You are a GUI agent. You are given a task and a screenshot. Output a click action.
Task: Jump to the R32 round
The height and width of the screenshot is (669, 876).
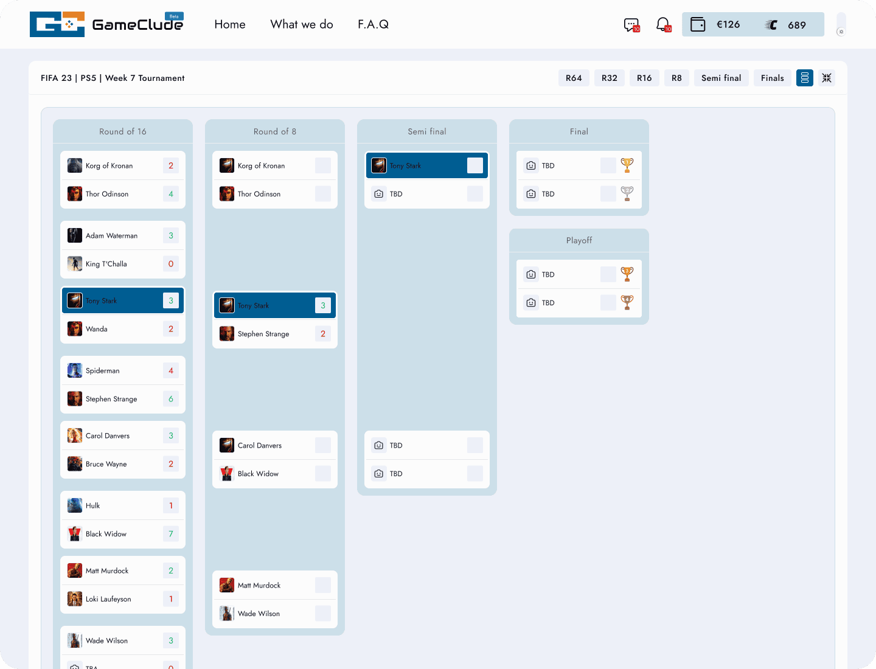[x=610, y=78]
